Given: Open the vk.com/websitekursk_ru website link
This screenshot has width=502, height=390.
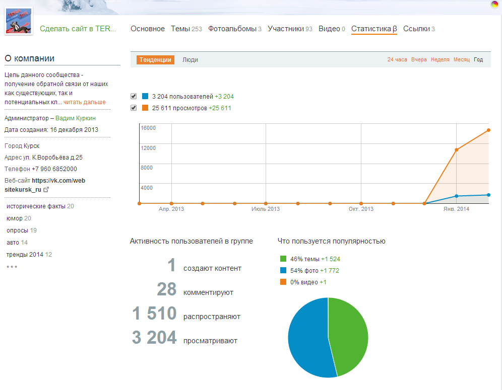Looking at the screenshot, I should pos(45,185).
